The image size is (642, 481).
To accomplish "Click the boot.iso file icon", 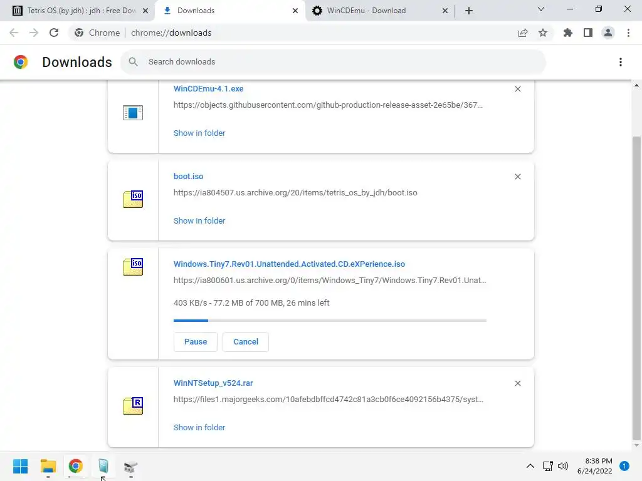I will click(133, 199).
